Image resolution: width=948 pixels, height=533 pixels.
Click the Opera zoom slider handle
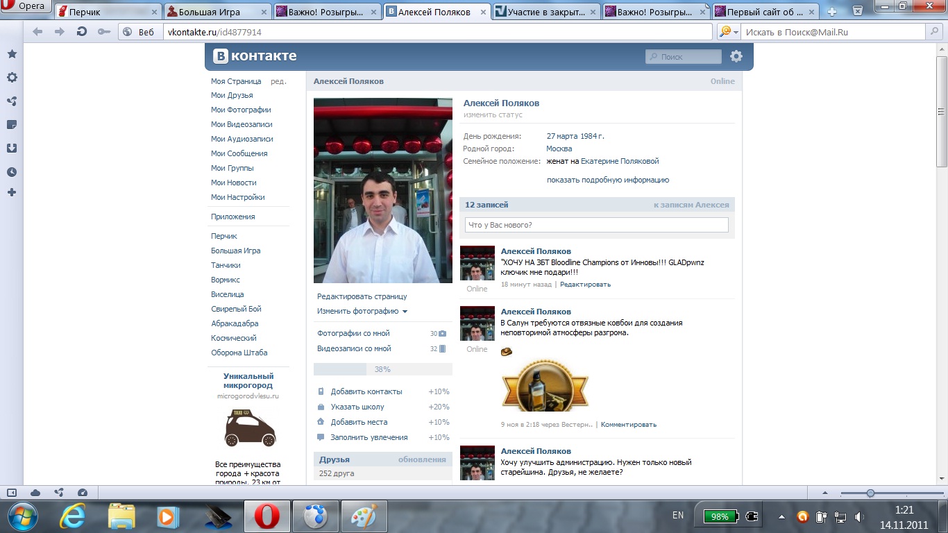tap(870, 493)
